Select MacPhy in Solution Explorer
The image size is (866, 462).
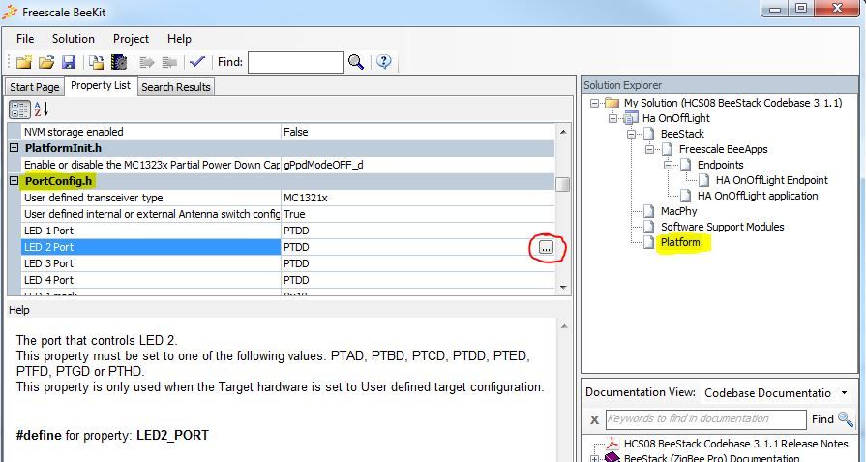[x=679, y=211]
